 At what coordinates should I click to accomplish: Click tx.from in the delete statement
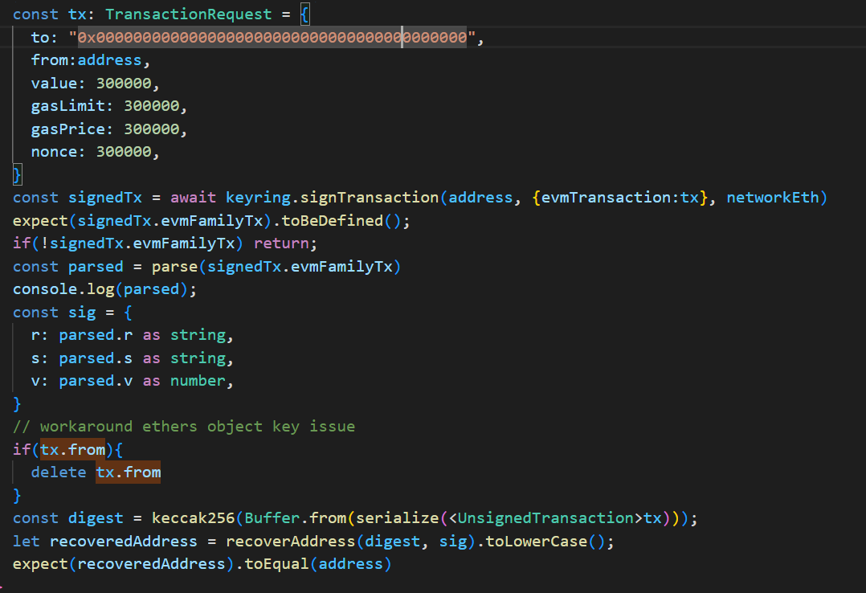(129, 472)
